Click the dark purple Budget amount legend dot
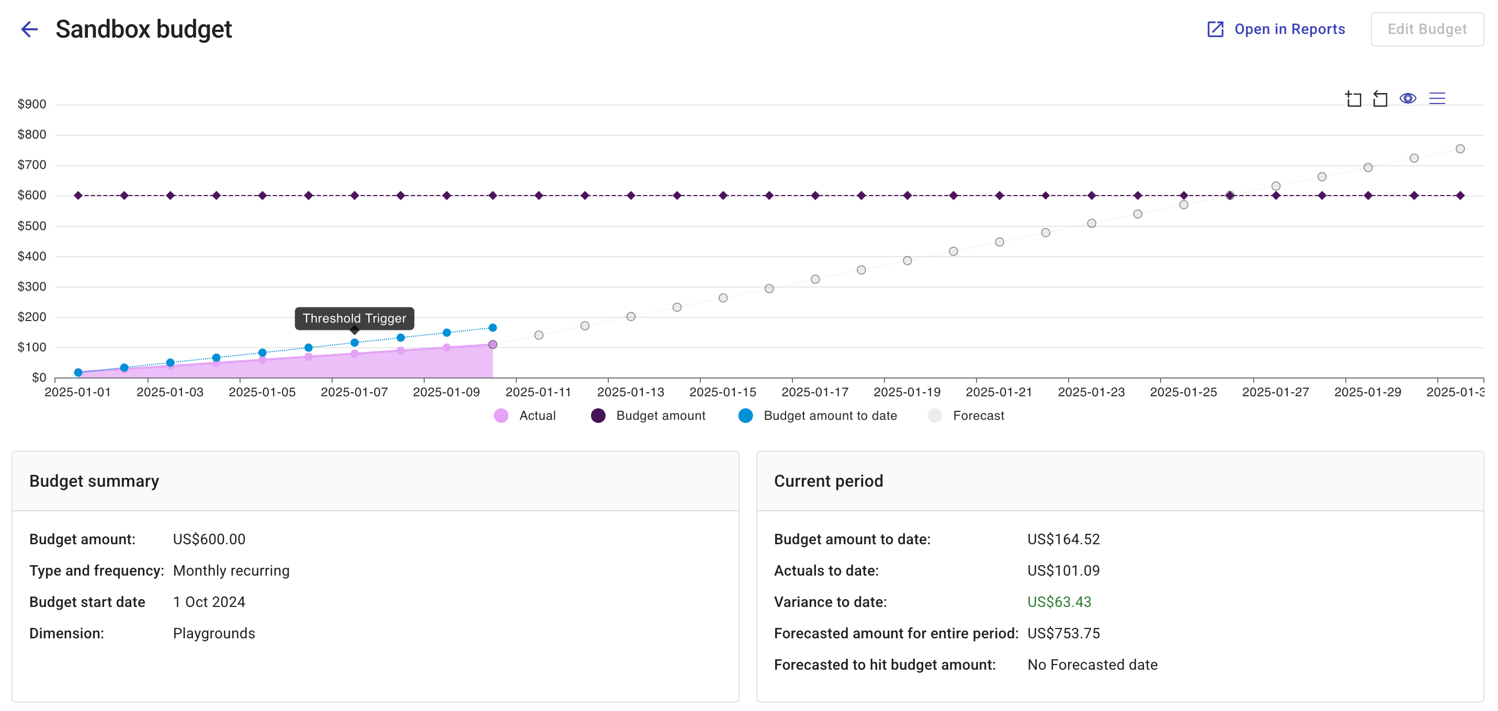This screenshot has width=1498, height=711. [598, 416]
